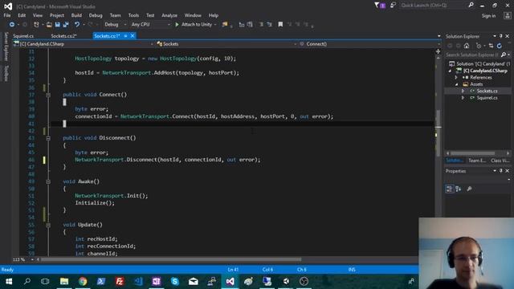Screen dimensions: 514x289
Task: Switch to the Sockets.cs:2 tab
Action: coord(64,36)
